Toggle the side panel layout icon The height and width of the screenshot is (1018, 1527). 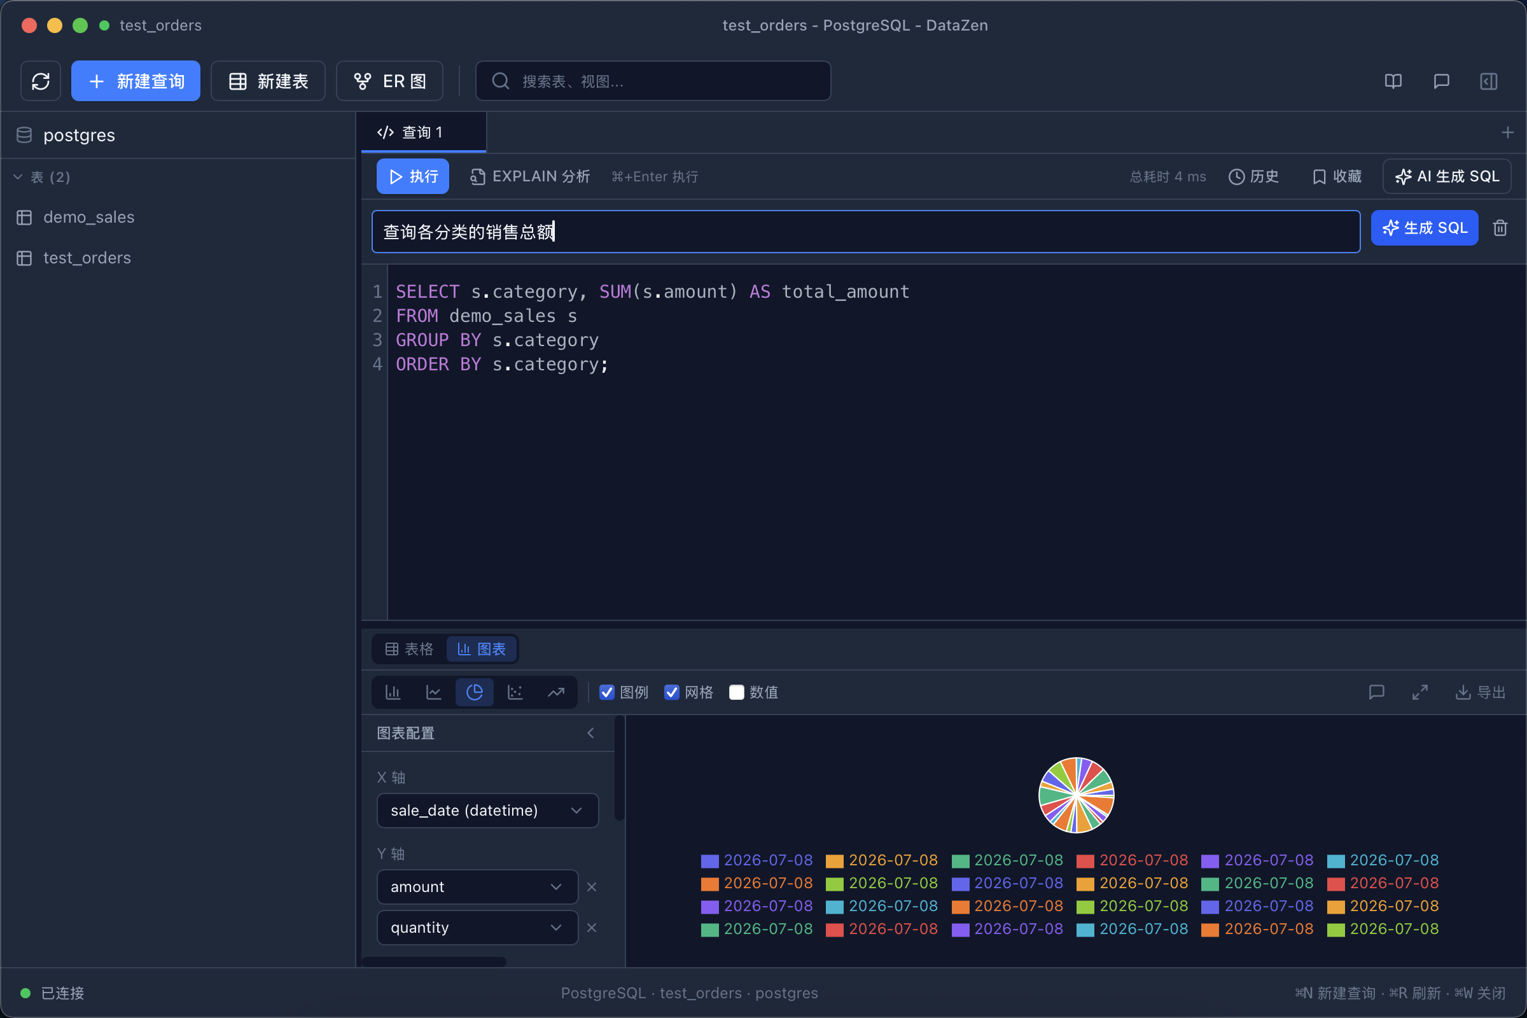[1489, 81]
